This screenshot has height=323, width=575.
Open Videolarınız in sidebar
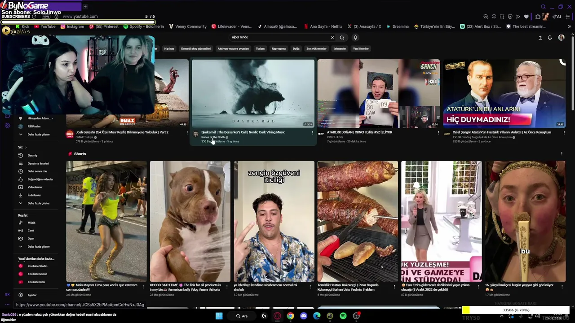pos(35,187)
